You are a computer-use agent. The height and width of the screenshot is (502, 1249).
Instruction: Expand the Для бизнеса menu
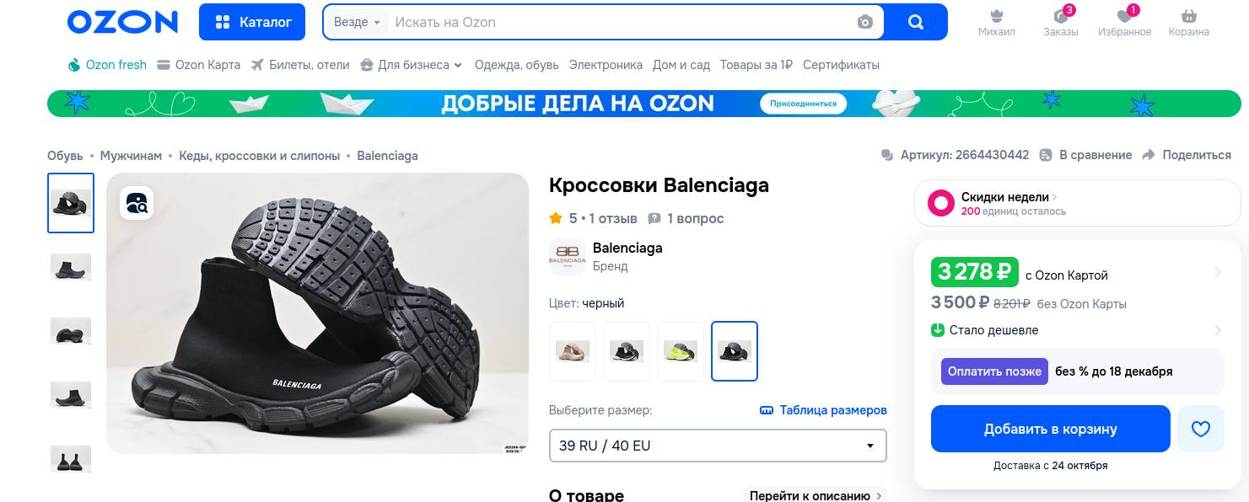(x=412, y=65)
